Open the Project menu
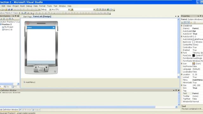The image size is (203, 114). click(16, 6)
